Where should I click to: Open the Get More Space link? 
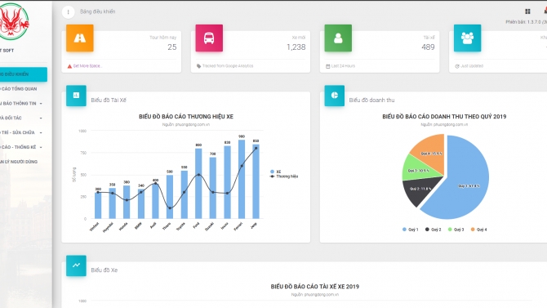pos(87,66)
